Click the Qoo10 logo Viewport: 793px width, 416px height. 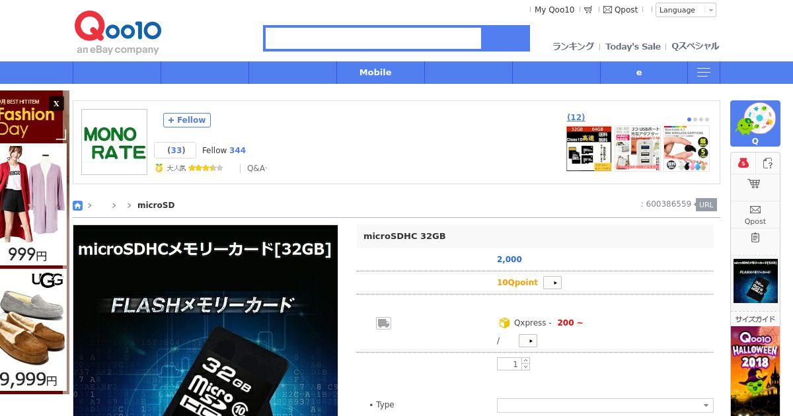pos(118,32)
